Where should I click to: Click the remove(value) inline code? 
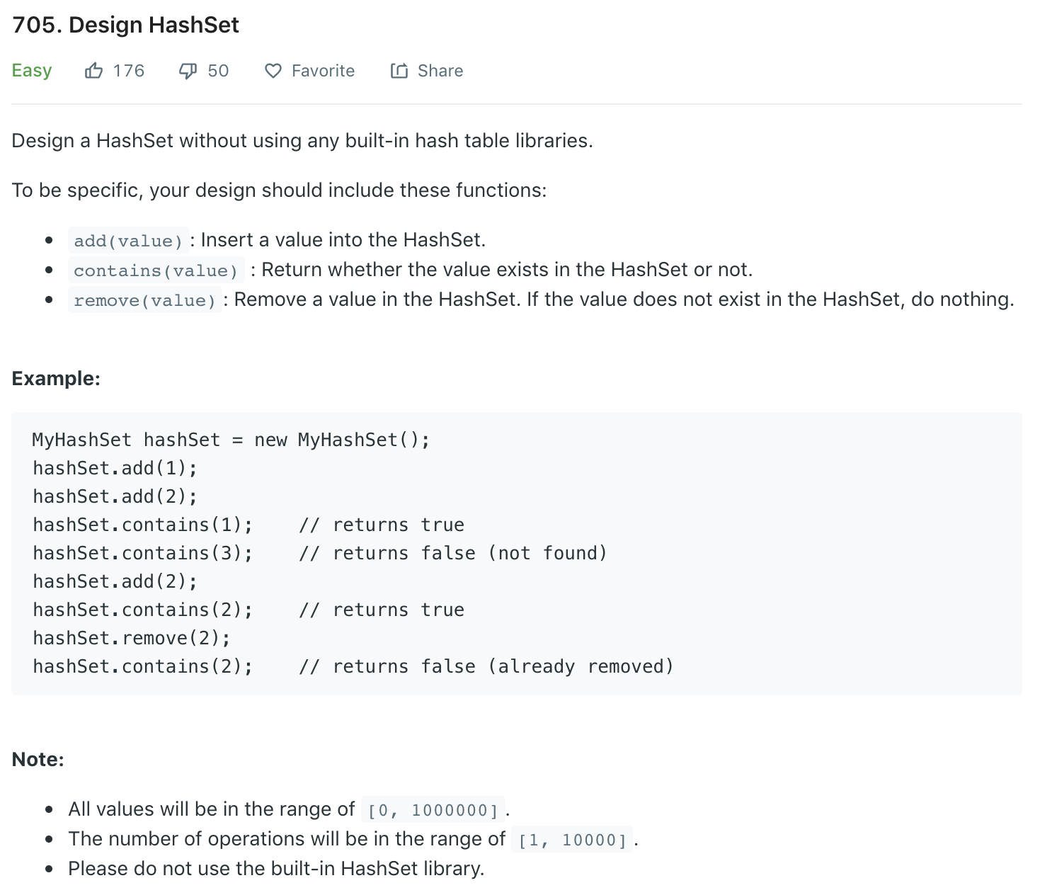[144, 300]
